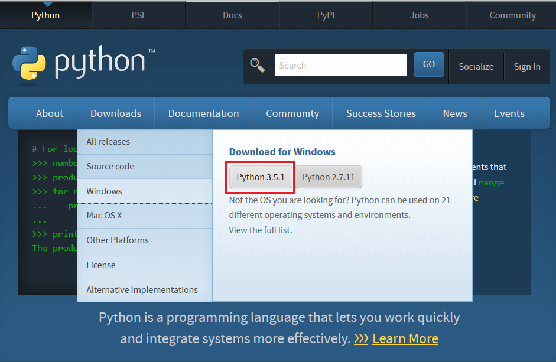Click the green 'range' code word

pos(491,183)
